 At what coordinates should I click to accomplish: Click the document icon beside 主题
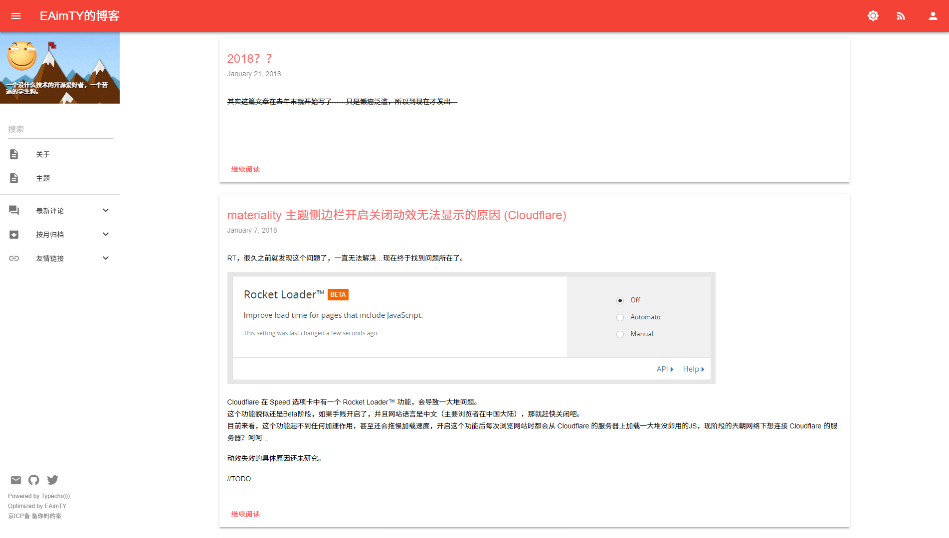(14, 178)
